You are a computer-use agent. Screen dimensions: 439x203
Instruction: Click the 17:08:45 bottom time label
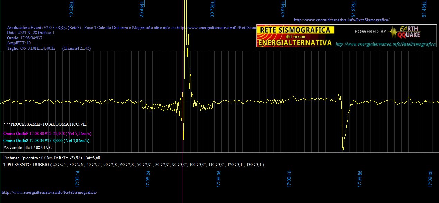(289, 179)
